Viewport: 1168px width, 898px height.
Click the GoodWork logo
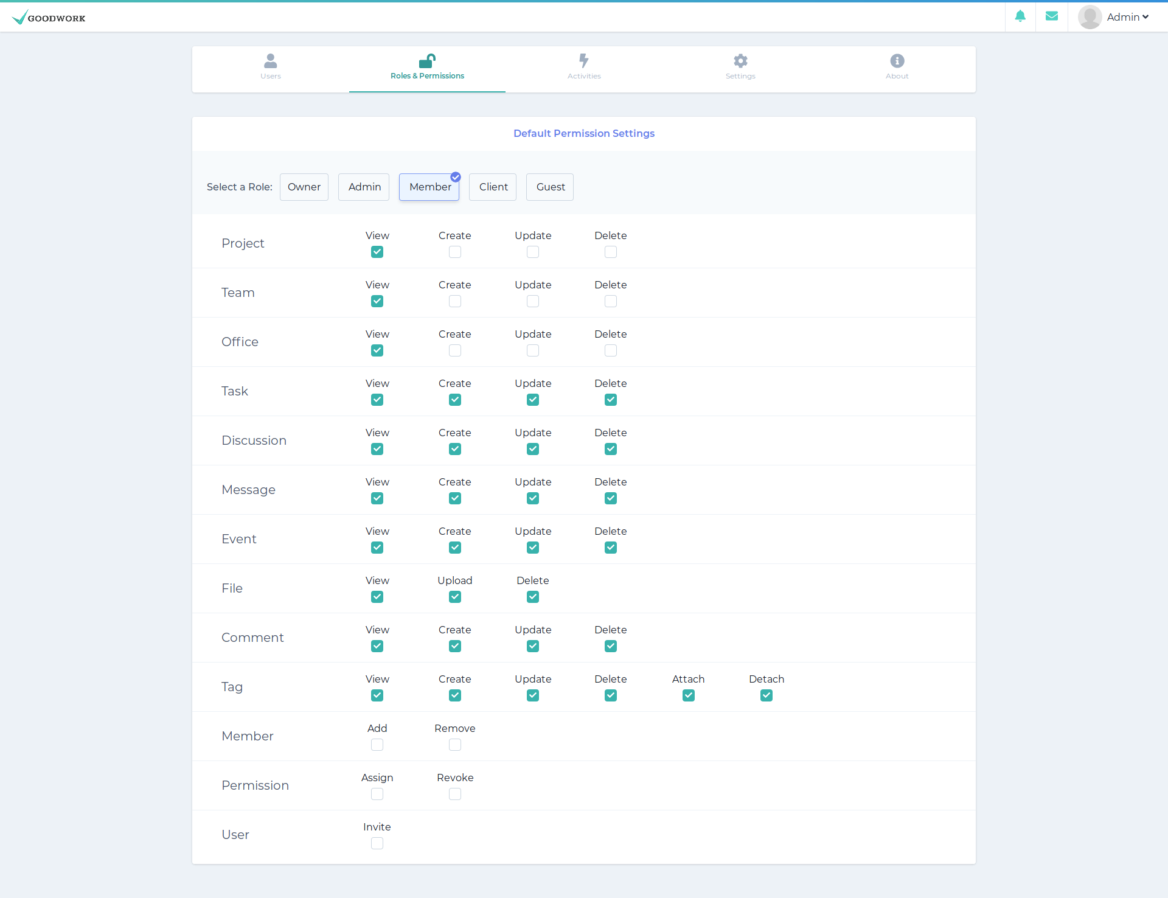coord(49,18)
